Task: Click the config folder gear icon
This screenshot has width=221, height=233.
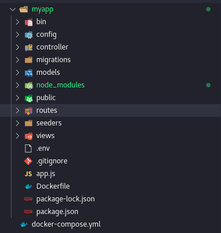Action: [28, 35]
